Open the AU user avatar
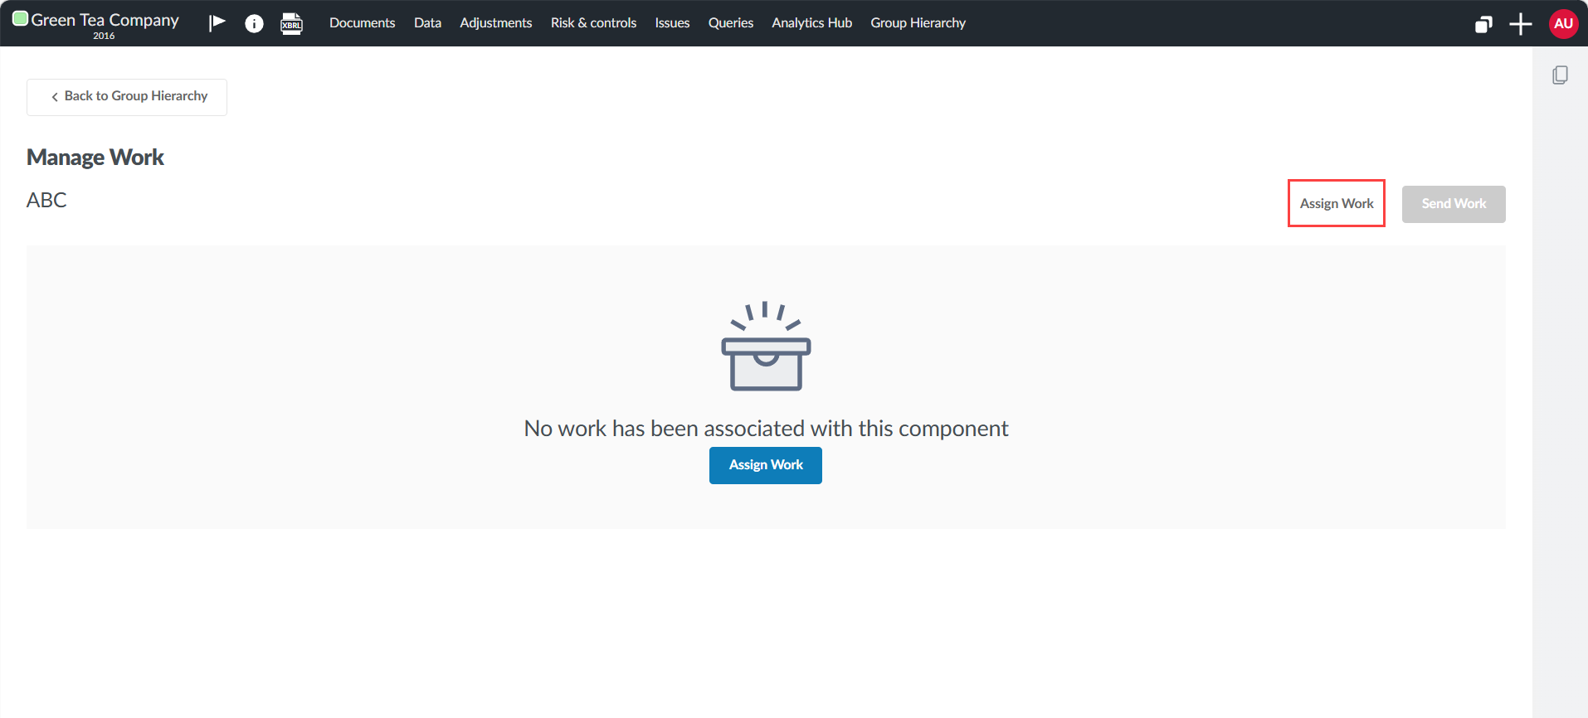 [x=1563, y=23]
